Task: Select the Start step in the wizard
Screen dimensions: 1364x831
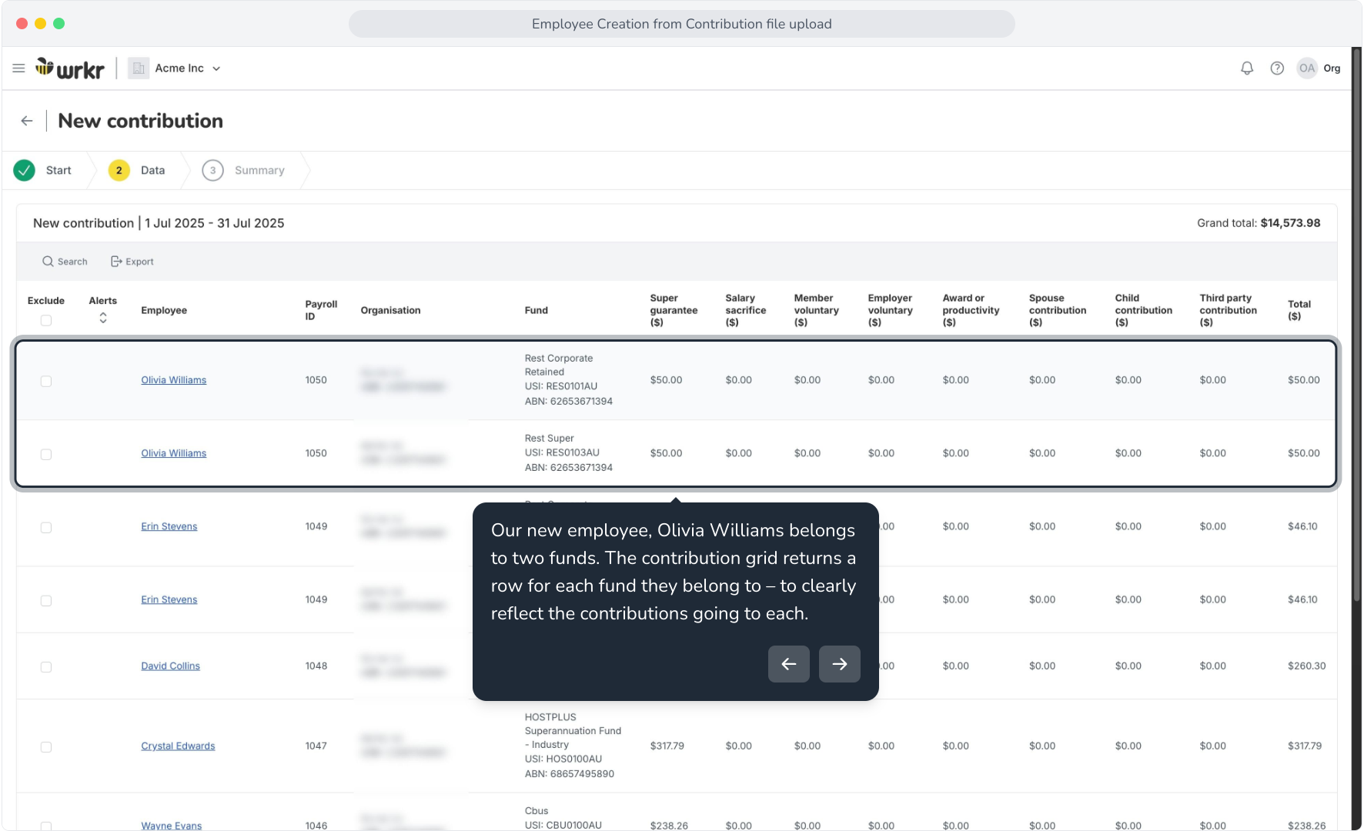Action: [x=45, y=171]
